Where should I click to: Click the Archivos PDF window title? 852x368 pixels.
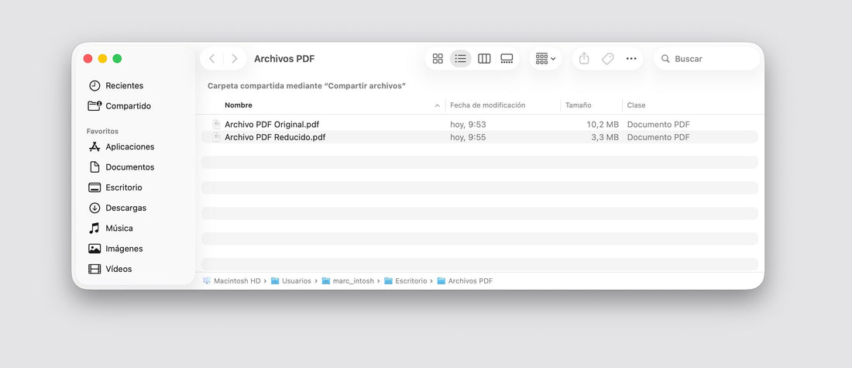point(284,59)
